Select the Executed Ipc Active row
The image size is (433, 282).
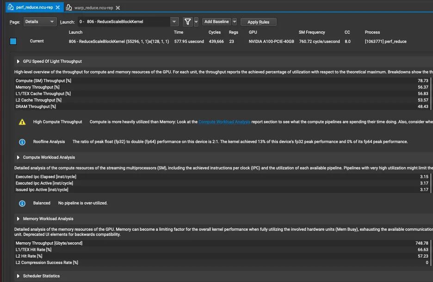point(223,183)
